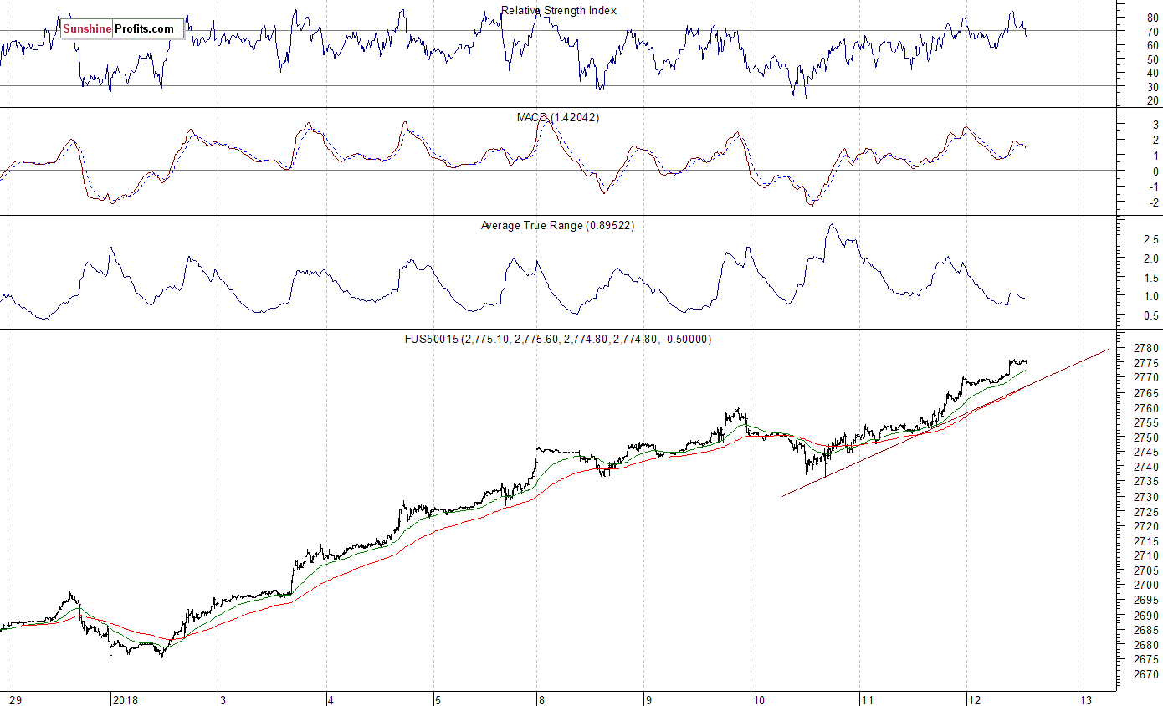1163x706 pixels.
Task: Select the Relative Strength Index title
Action: [x=559, y=11]
